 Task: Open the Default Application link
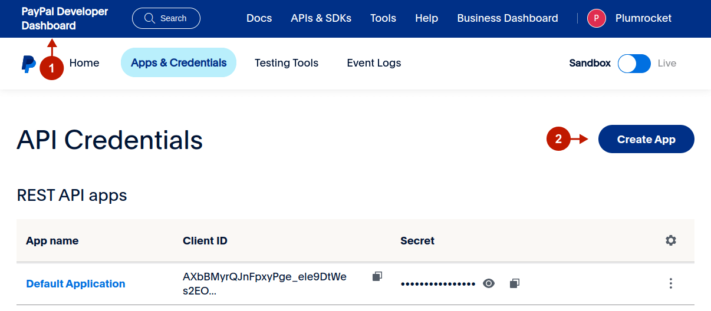[75, 284]
